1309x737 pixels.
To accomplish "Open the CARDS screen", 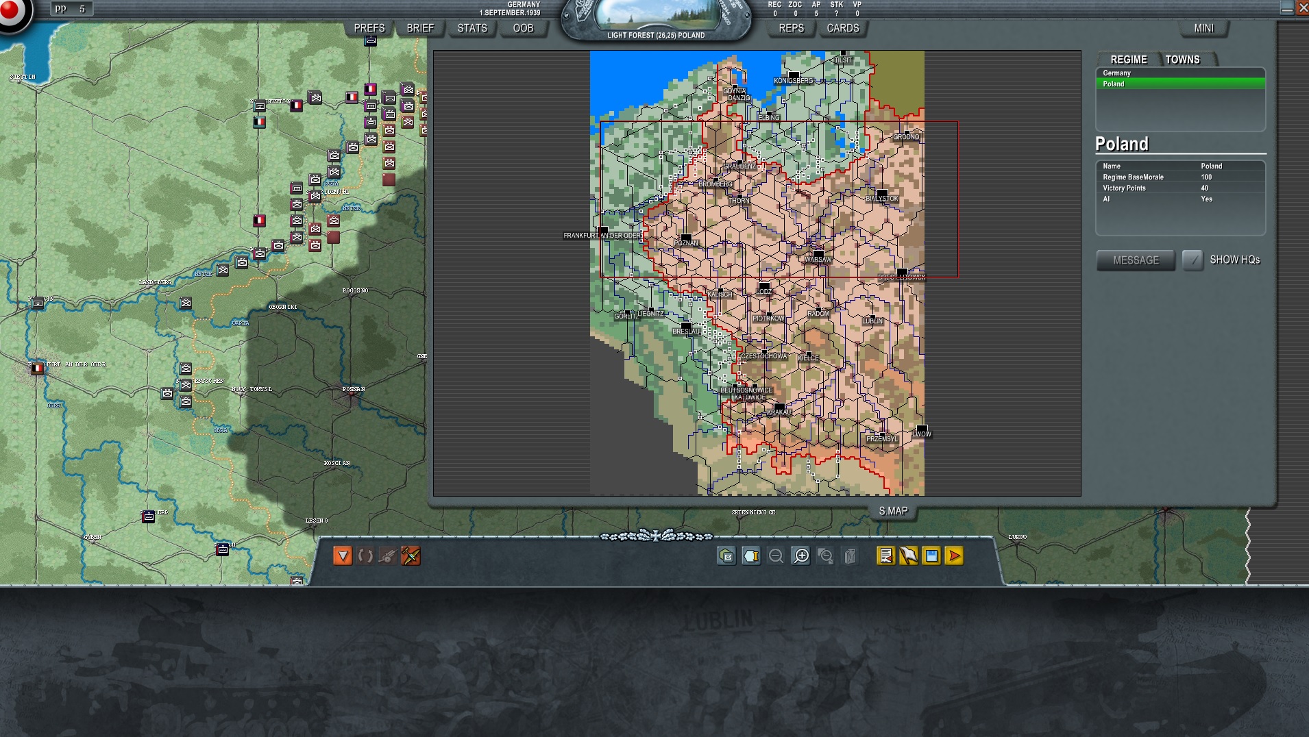I will click(843, 28).
